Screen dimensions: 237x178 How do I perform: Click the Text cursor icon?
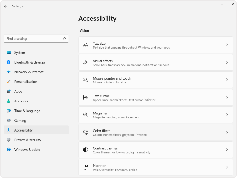(x=85, y=97)
